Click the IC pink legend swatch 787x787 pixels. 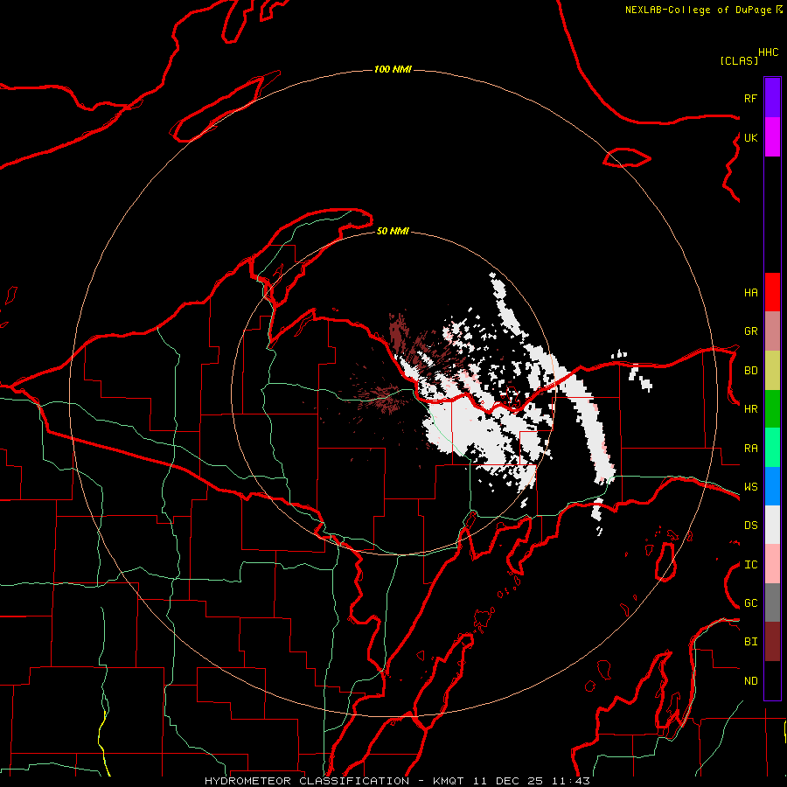pos(772,564)
